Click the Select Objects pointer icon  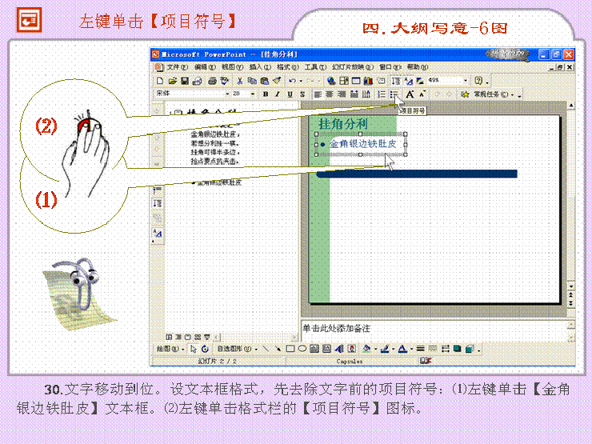tap(194, 349)
